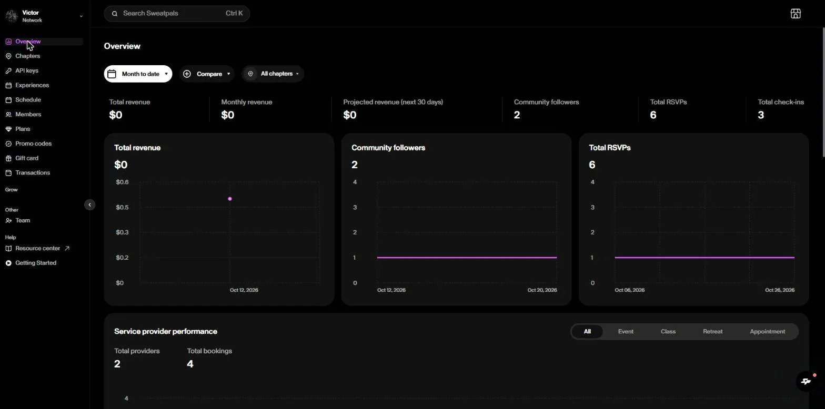Open the chat support widget icon
The image size is (825, 409).
pos(806,382)
